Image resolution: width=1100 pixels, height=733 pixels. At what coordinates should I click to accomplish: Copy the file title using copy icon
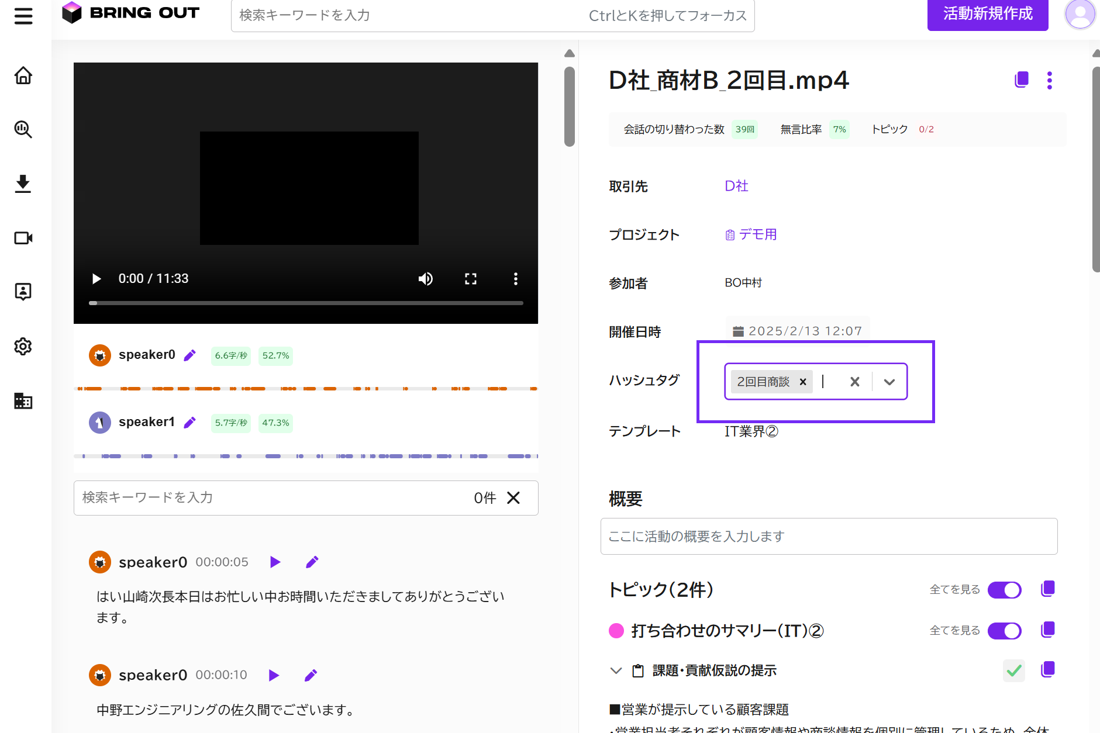click(1021, 80)
